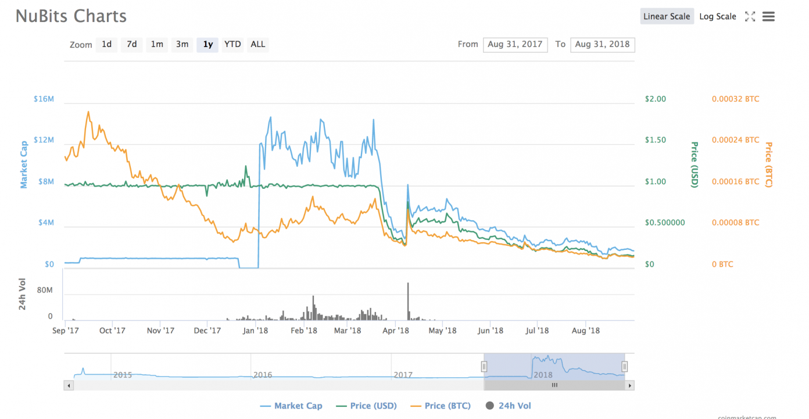The height and width of the screenshot is (419, 809).
Task: Click the Price (BTC) vertical axis title
Action: [768, 164]
